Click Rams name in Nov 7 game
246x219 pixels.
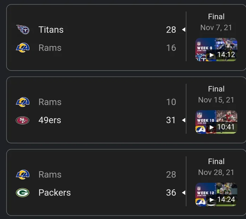[x=50, y=48]
